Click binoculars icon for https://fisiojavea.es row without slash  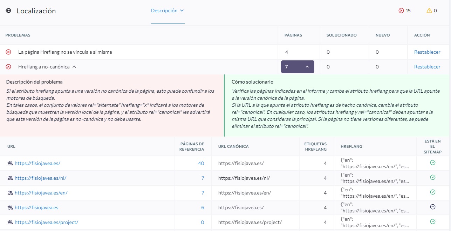[x=10, y=207]
